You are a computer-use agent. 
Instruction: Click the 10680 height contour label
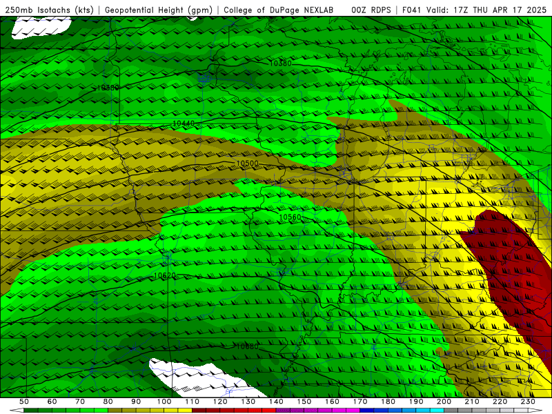(248, 346)
